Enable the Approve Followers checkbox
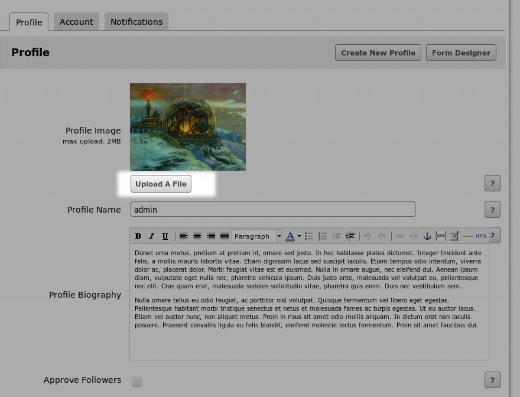This screenshot has height=397, width=520. pyautogui.click(x=137, y=381)
